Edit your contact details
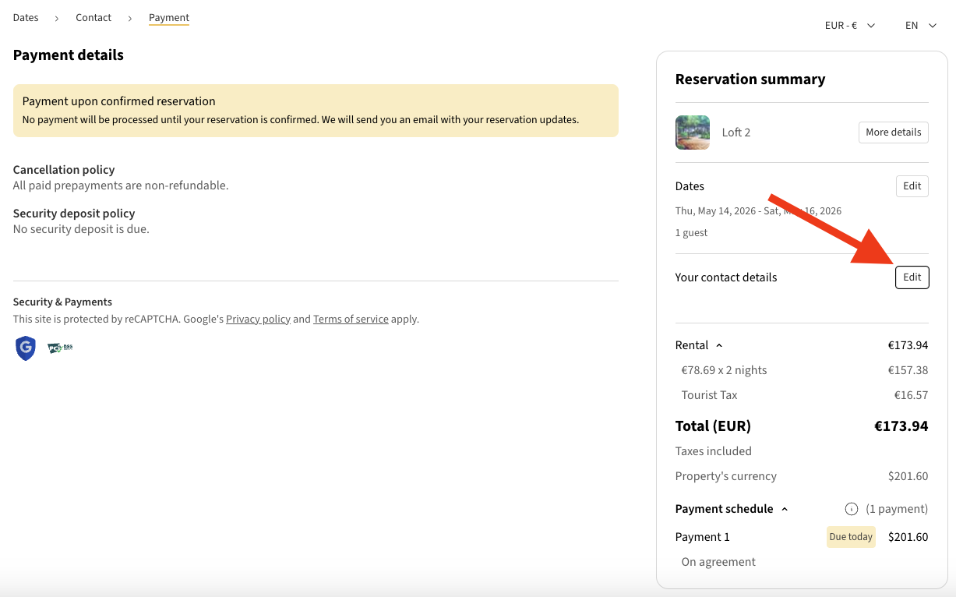 coord(912,277)
